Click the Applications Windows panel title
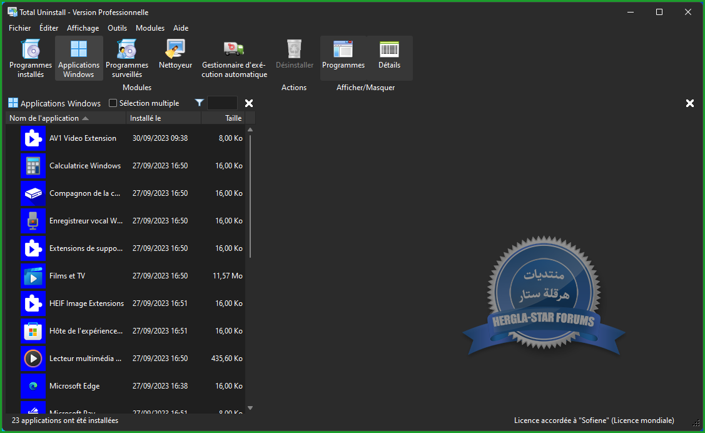 pos(60,103)
